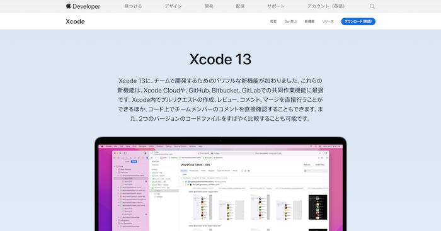Select the Cloud segment in Xcode navigator
441x231 pixels.
tap(134, 162)
